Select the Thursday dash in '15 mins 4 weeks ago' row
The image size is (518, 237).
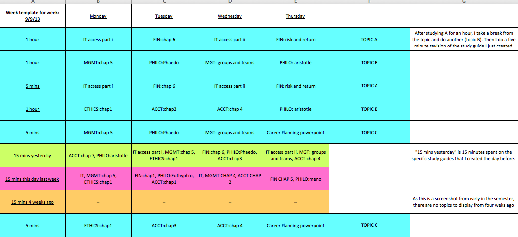coord(295,202)
